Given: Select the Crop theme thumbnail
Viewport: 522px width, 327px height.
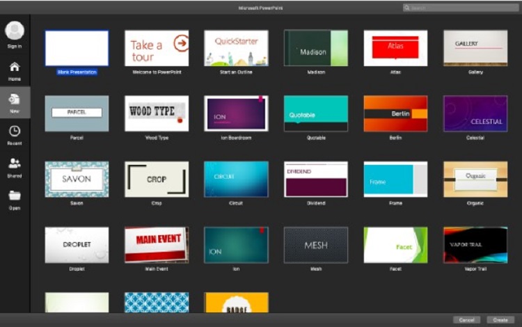Looking at the screenshot, I should 157,180.
